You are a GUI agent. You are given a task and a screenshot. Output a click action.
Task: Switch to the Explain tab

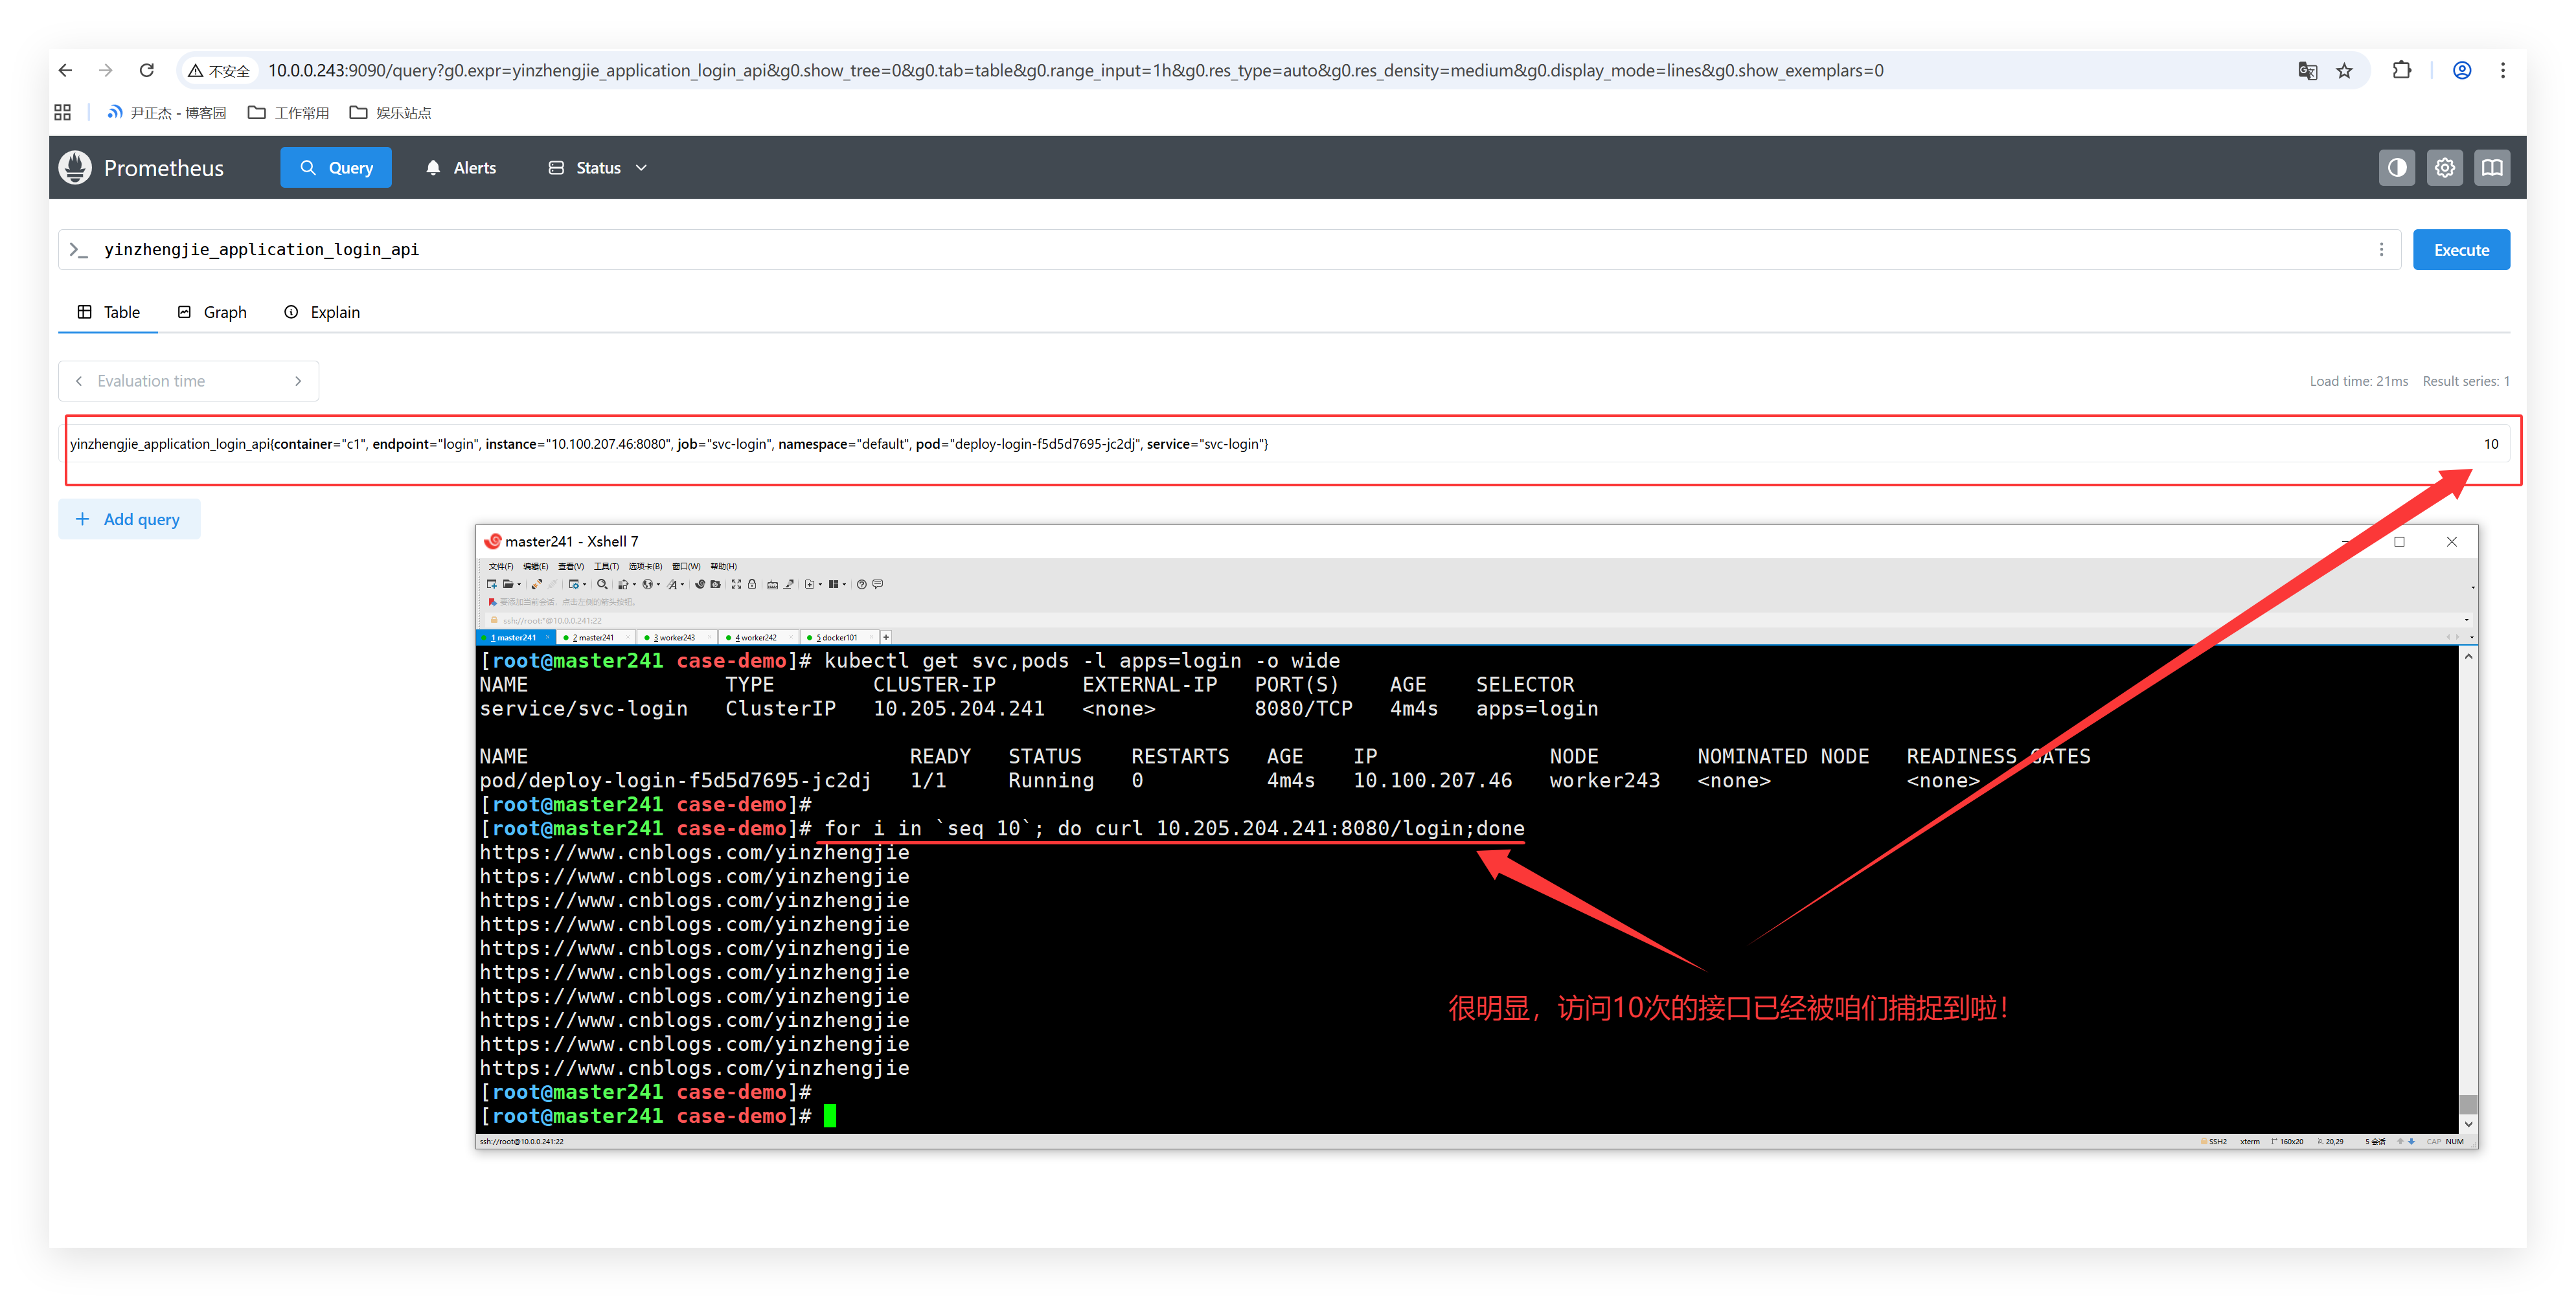coord(322,312)
